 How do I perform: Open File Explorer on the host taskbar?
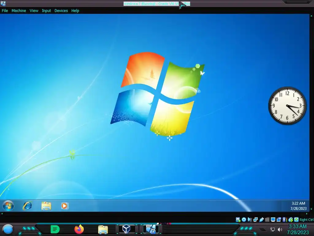(103, 230)
